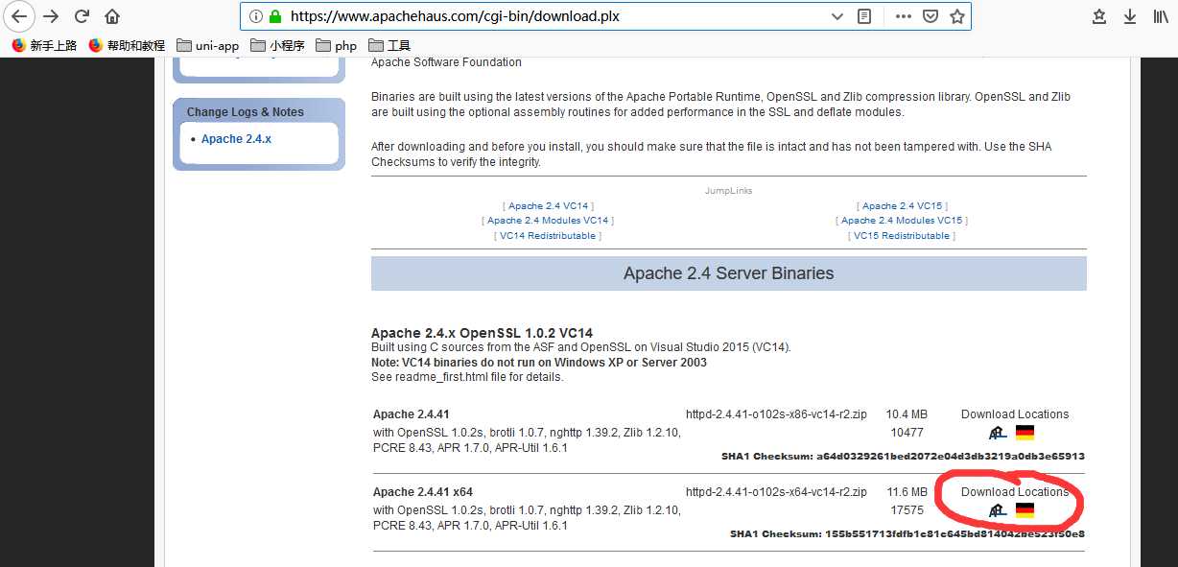1178x567 pixels.
Task: Open the 帮助和教程 bookmark
Action: (127, 45)
